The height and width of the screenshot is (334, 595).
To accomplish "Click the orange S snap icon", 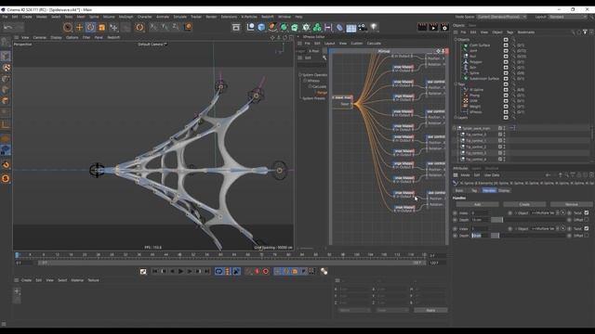I will pyautogui.click(x=6, y=178).
